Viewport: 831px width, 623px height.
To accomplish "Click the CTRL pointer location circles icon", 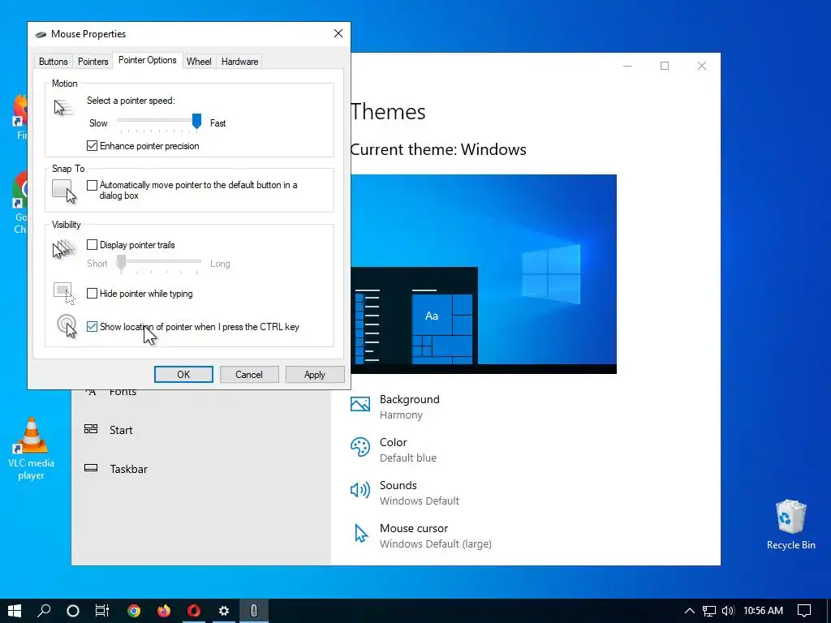I will tap(67, 325).
